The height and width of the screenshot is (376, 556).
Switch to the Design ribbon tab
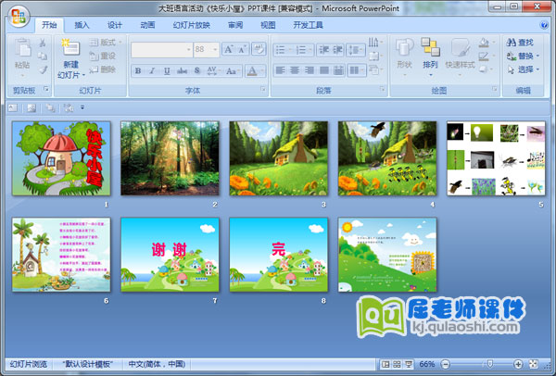115,25
